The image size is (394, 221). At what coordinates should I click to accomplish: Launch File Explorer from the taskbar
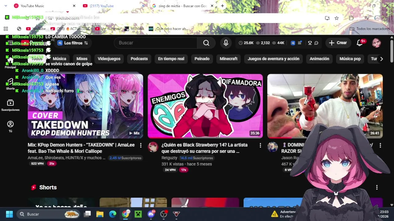click(x=100, y=214)
